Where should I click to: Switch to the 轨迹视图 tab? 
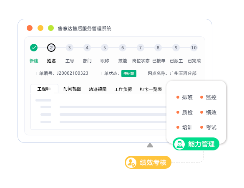pyautogui.click(x=98, y=89)
